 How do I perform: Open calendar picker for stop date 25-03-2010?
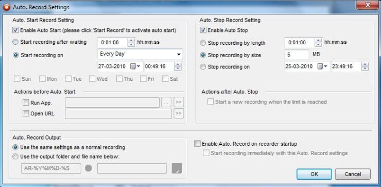click(x=322, y=66)
